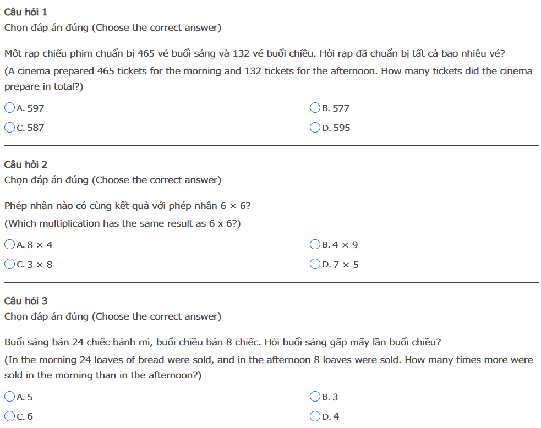541x428 pixels.
Task: Click the English translation of the multiplication question
Action: point(122,223)
